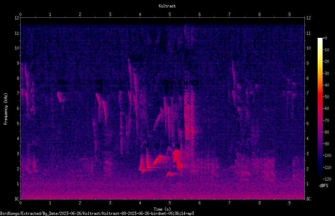
Task: Click the DC tick on the right frequency axis
Action: pyautogui.click(x=308, y=199)
